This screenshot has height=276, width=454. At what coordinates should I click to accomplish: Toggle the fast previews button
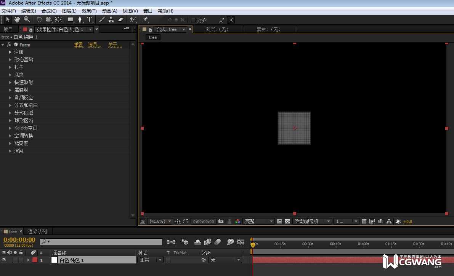click(372, 221)
